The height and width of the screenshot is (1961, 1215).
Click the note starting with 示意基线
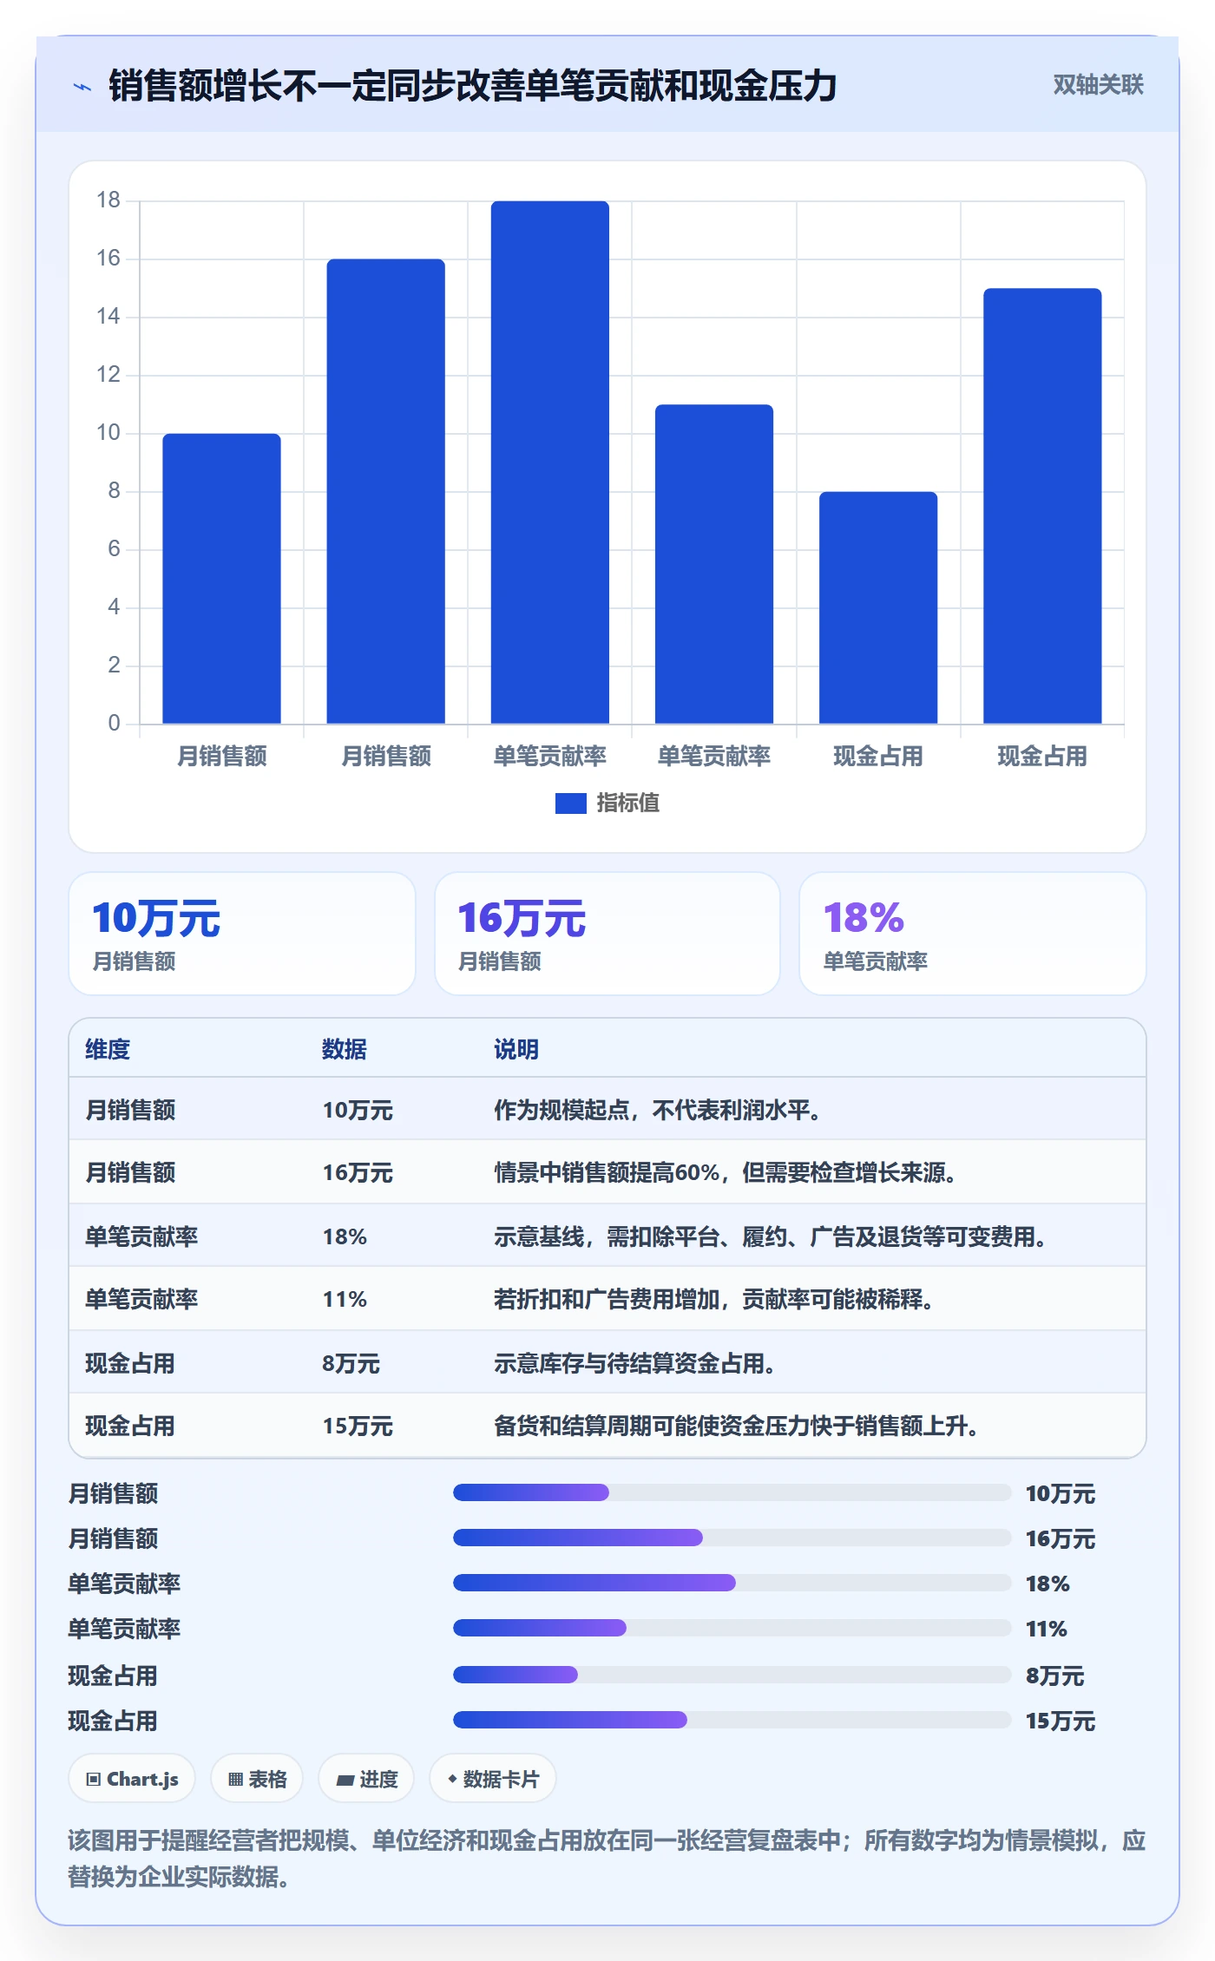click(x=771, y=1236)
